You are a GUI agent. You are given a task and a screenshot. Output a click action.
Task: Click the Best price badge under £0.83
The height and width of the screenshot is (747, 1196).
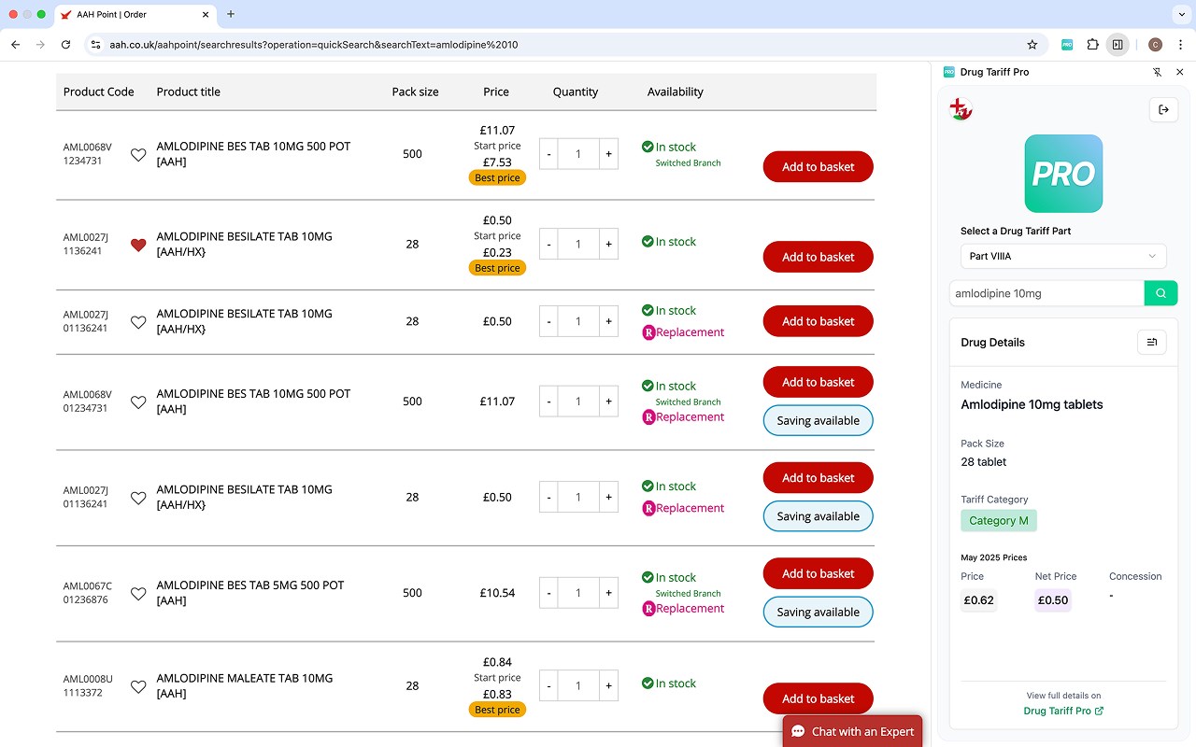pyautogui.click(x=497, y=710)
